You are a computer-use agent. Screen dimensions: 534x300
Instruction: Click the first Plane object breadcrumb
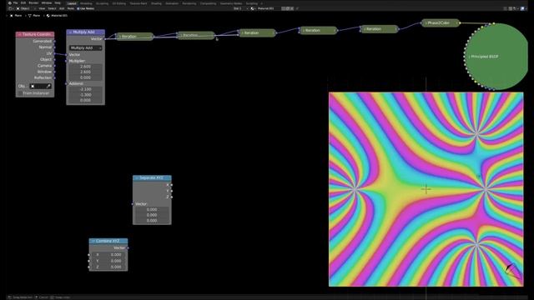point(16,16)
